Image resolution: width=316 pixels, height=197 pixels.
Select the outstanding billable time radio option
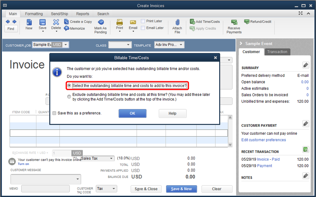(x=69, y=86)
